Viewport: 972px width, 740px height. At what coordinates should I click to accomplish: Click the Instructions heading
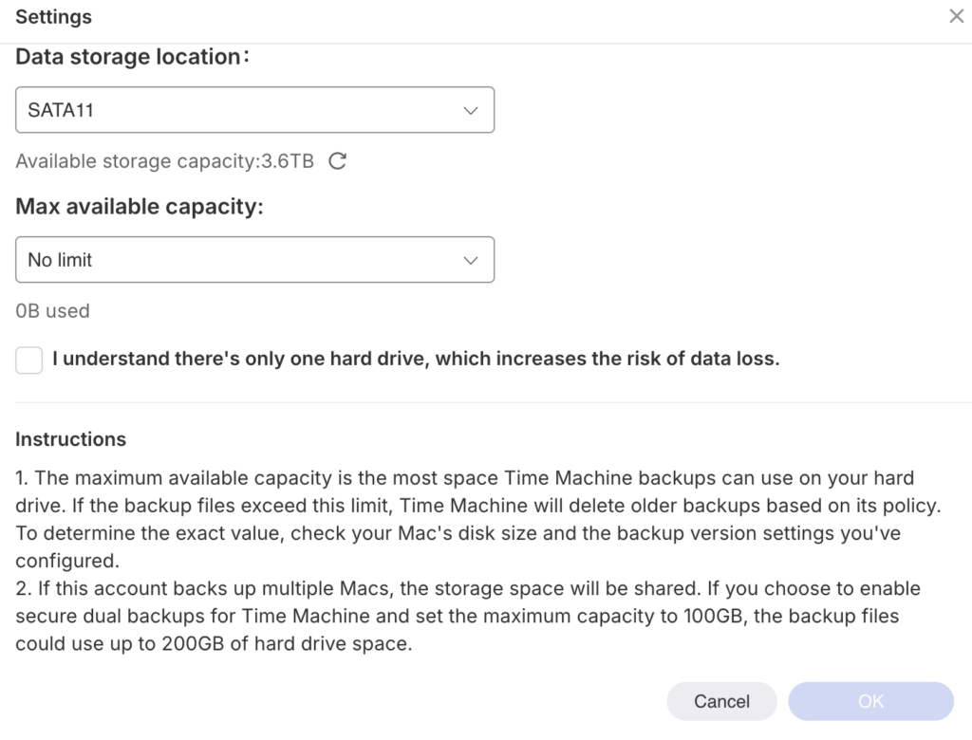(x=70, y=439)
